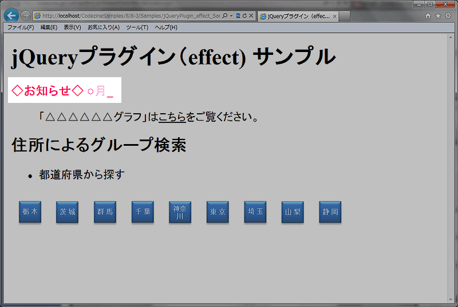The image size is (458, 307).
Task: Toggle the compatibility view icon
Action: [x=238, y=16]
